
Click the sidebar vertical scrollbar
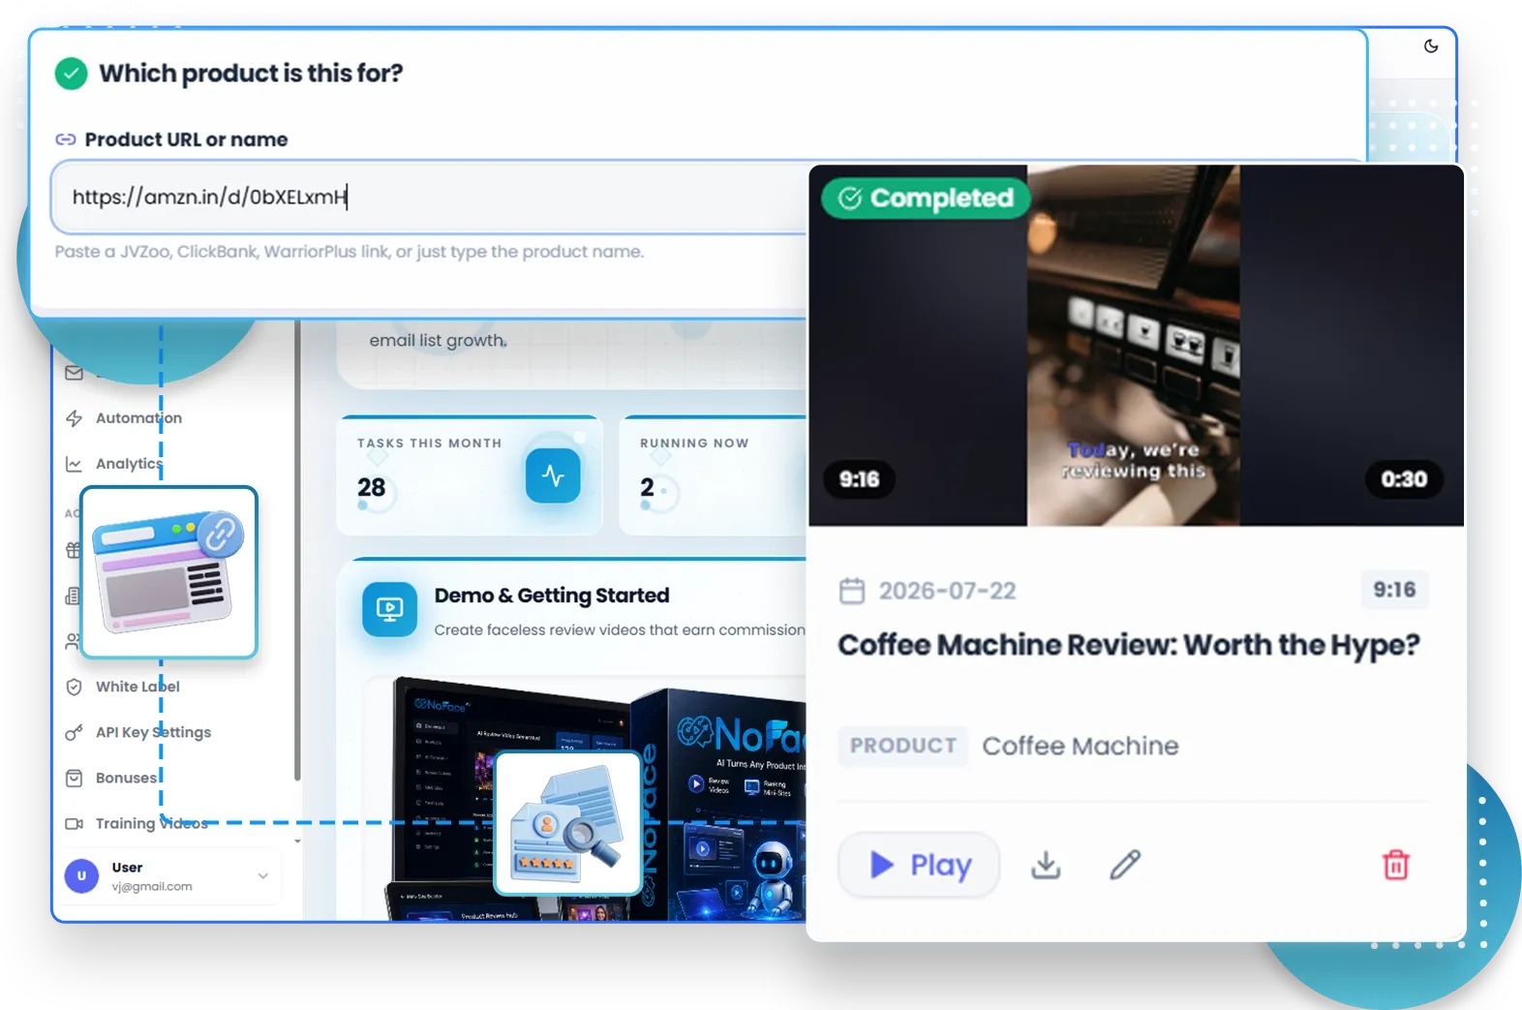[297, 552]
